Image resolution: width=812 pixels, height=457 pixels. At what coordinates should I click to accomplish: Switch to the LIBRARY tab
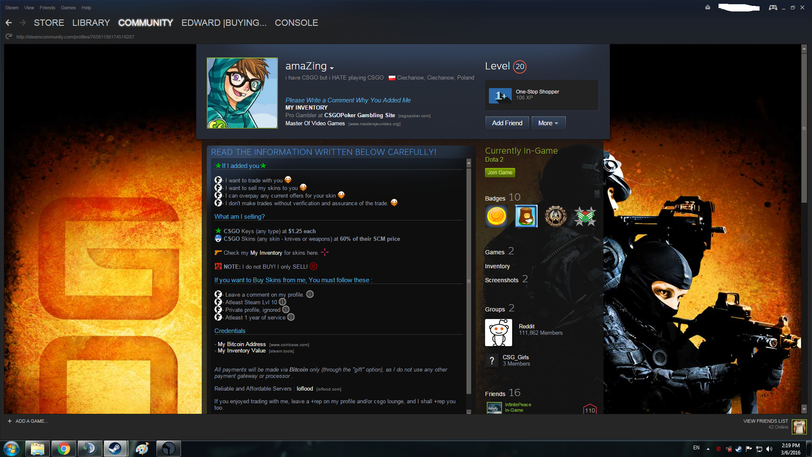[91, 23]
